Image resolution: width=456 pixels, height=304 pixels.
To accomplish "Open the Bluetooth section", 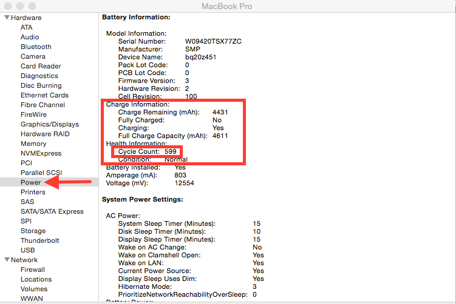I will pyautogui.click(x=36, y=47).
